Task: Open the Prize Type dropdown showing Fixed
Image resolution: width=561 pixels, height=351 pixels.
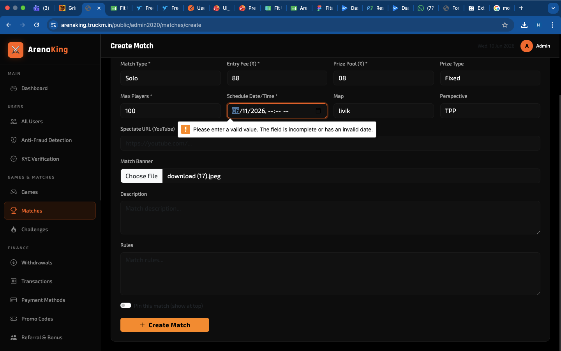Action: (490, 78)
